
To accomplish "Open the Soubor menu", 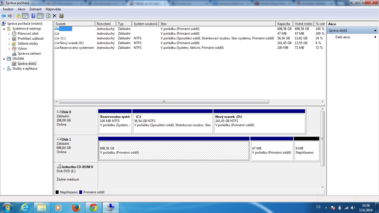I will point(8,9).
